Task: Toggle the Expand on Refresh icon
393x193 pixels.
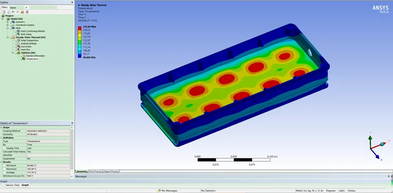Action: 18,12
